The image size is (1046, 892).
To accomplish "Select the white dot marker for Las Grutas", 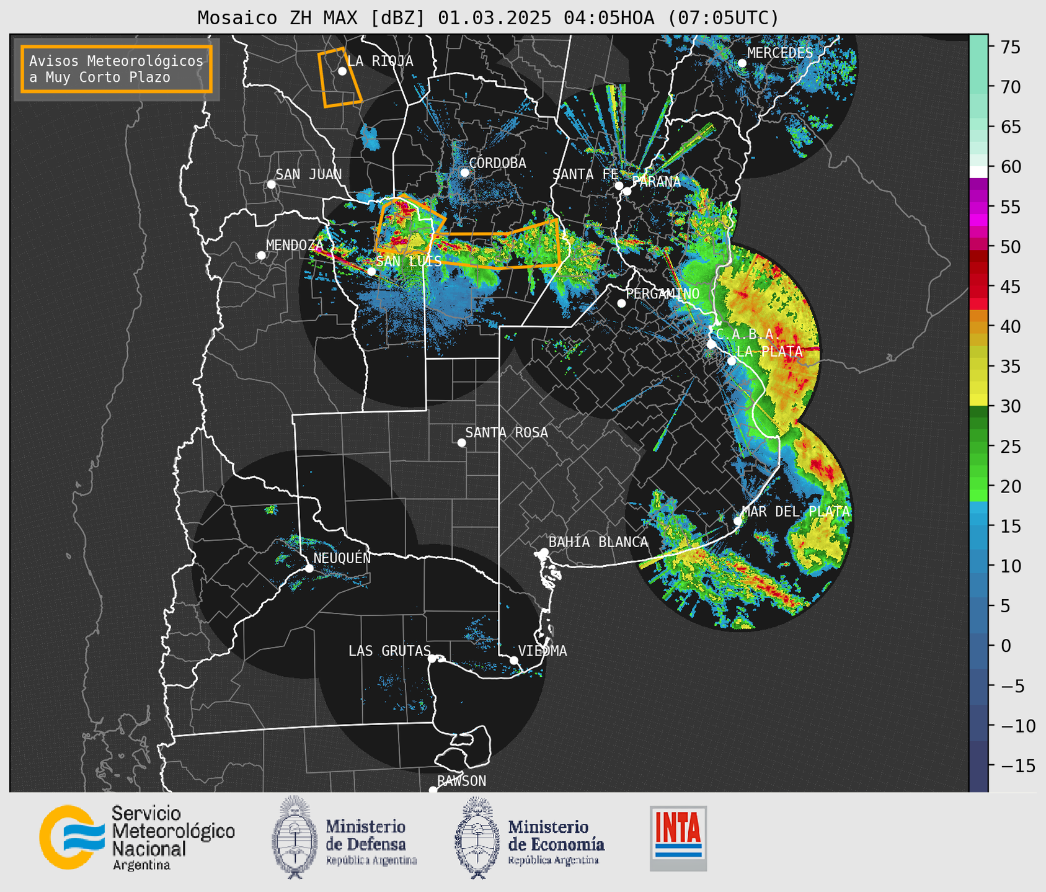I will (x=432, y=658).
